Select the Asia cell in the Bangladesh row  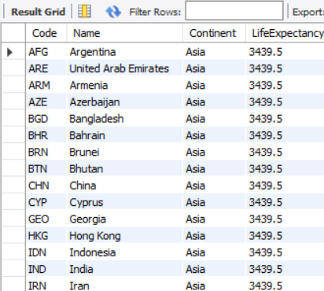click(214, 119)
